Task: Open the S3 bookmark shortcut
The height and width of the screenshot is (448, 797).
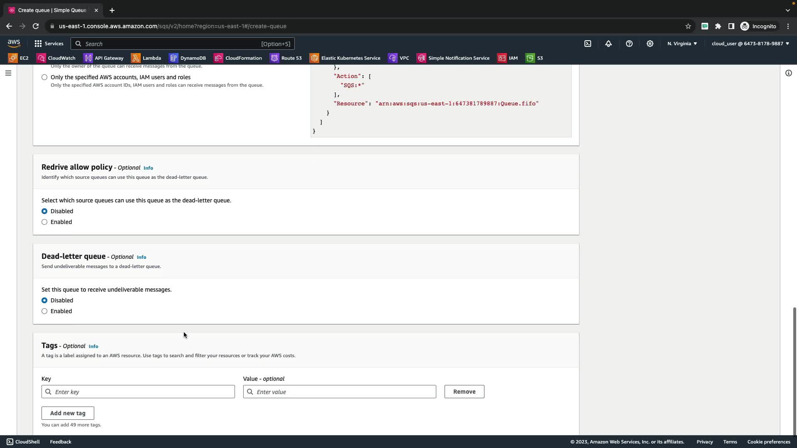Action: click(534, 58)
